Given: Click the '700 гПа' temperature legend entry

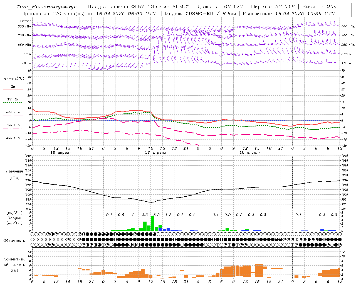Looking at the screenshot, I should click(13, 125).
